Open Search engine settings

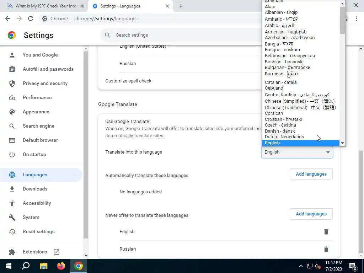(38, 126)
